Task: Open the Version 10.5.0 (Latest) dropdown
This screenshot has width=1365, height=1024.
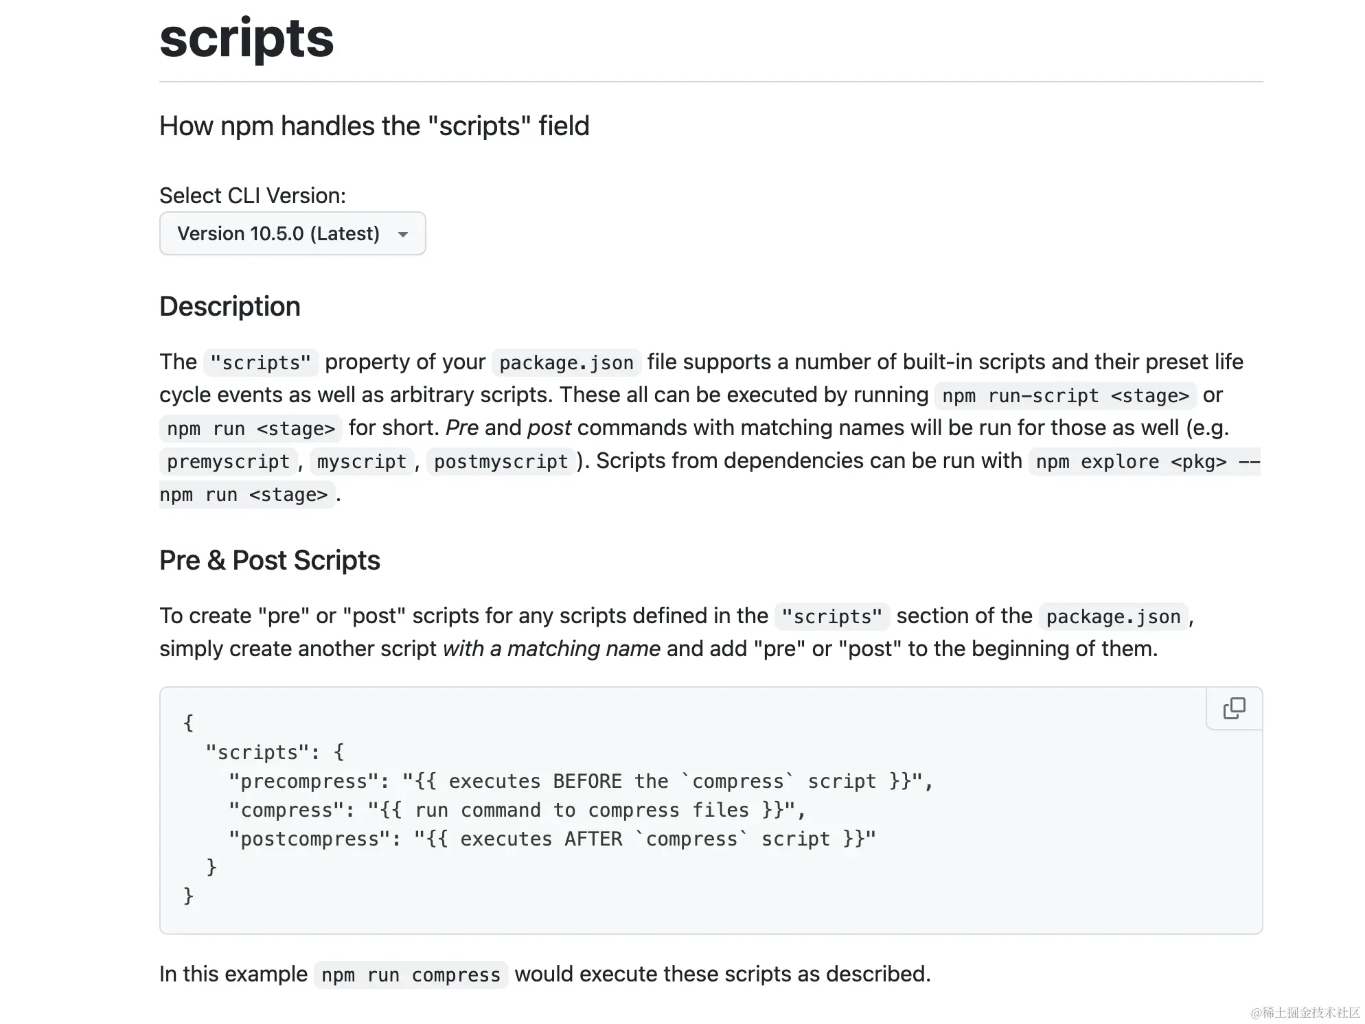Action: [x=292, y=233]
